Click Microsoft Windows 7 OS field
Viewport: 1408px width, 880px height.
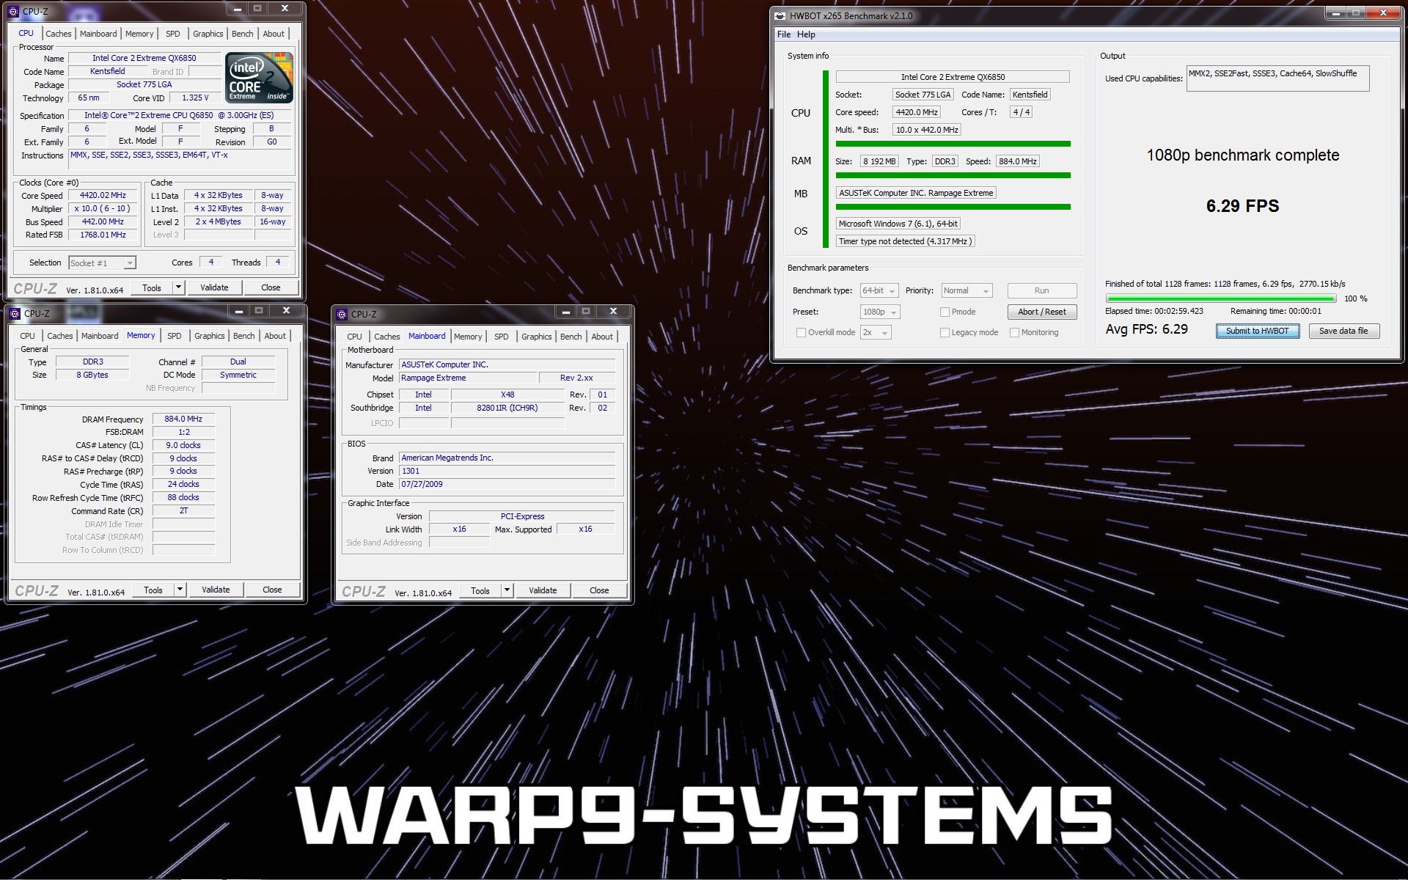(x=898, y=224)
